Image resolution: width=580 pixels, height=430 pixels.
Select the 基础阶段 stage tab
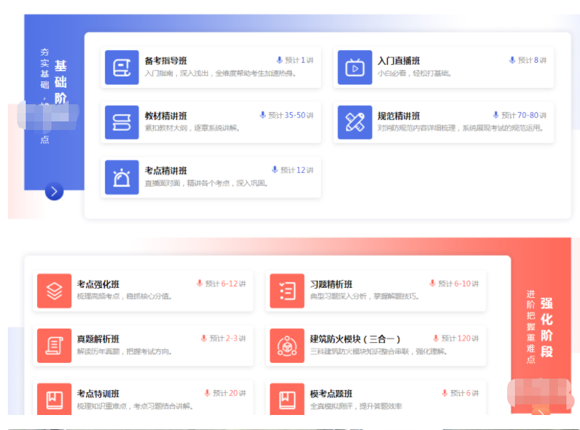[61, 86]
